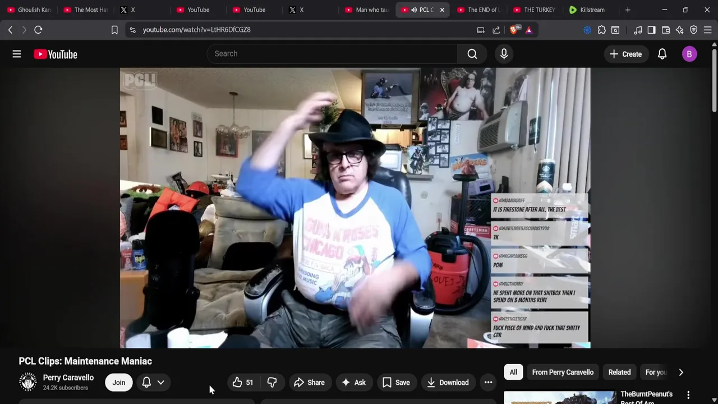Click the YouTube search magnifier button
This screenshot has height=404, width=718.
pos(472,54)
